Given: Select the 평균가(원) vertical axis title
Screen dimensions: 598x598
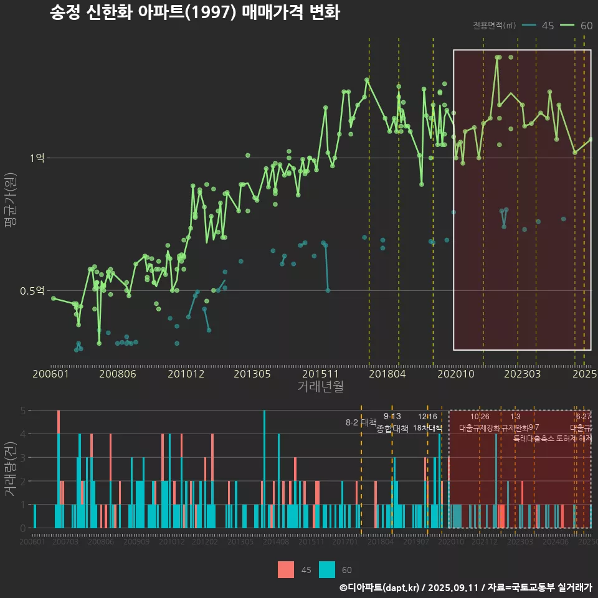Looking at the screenshot, I should pos(11,200).
